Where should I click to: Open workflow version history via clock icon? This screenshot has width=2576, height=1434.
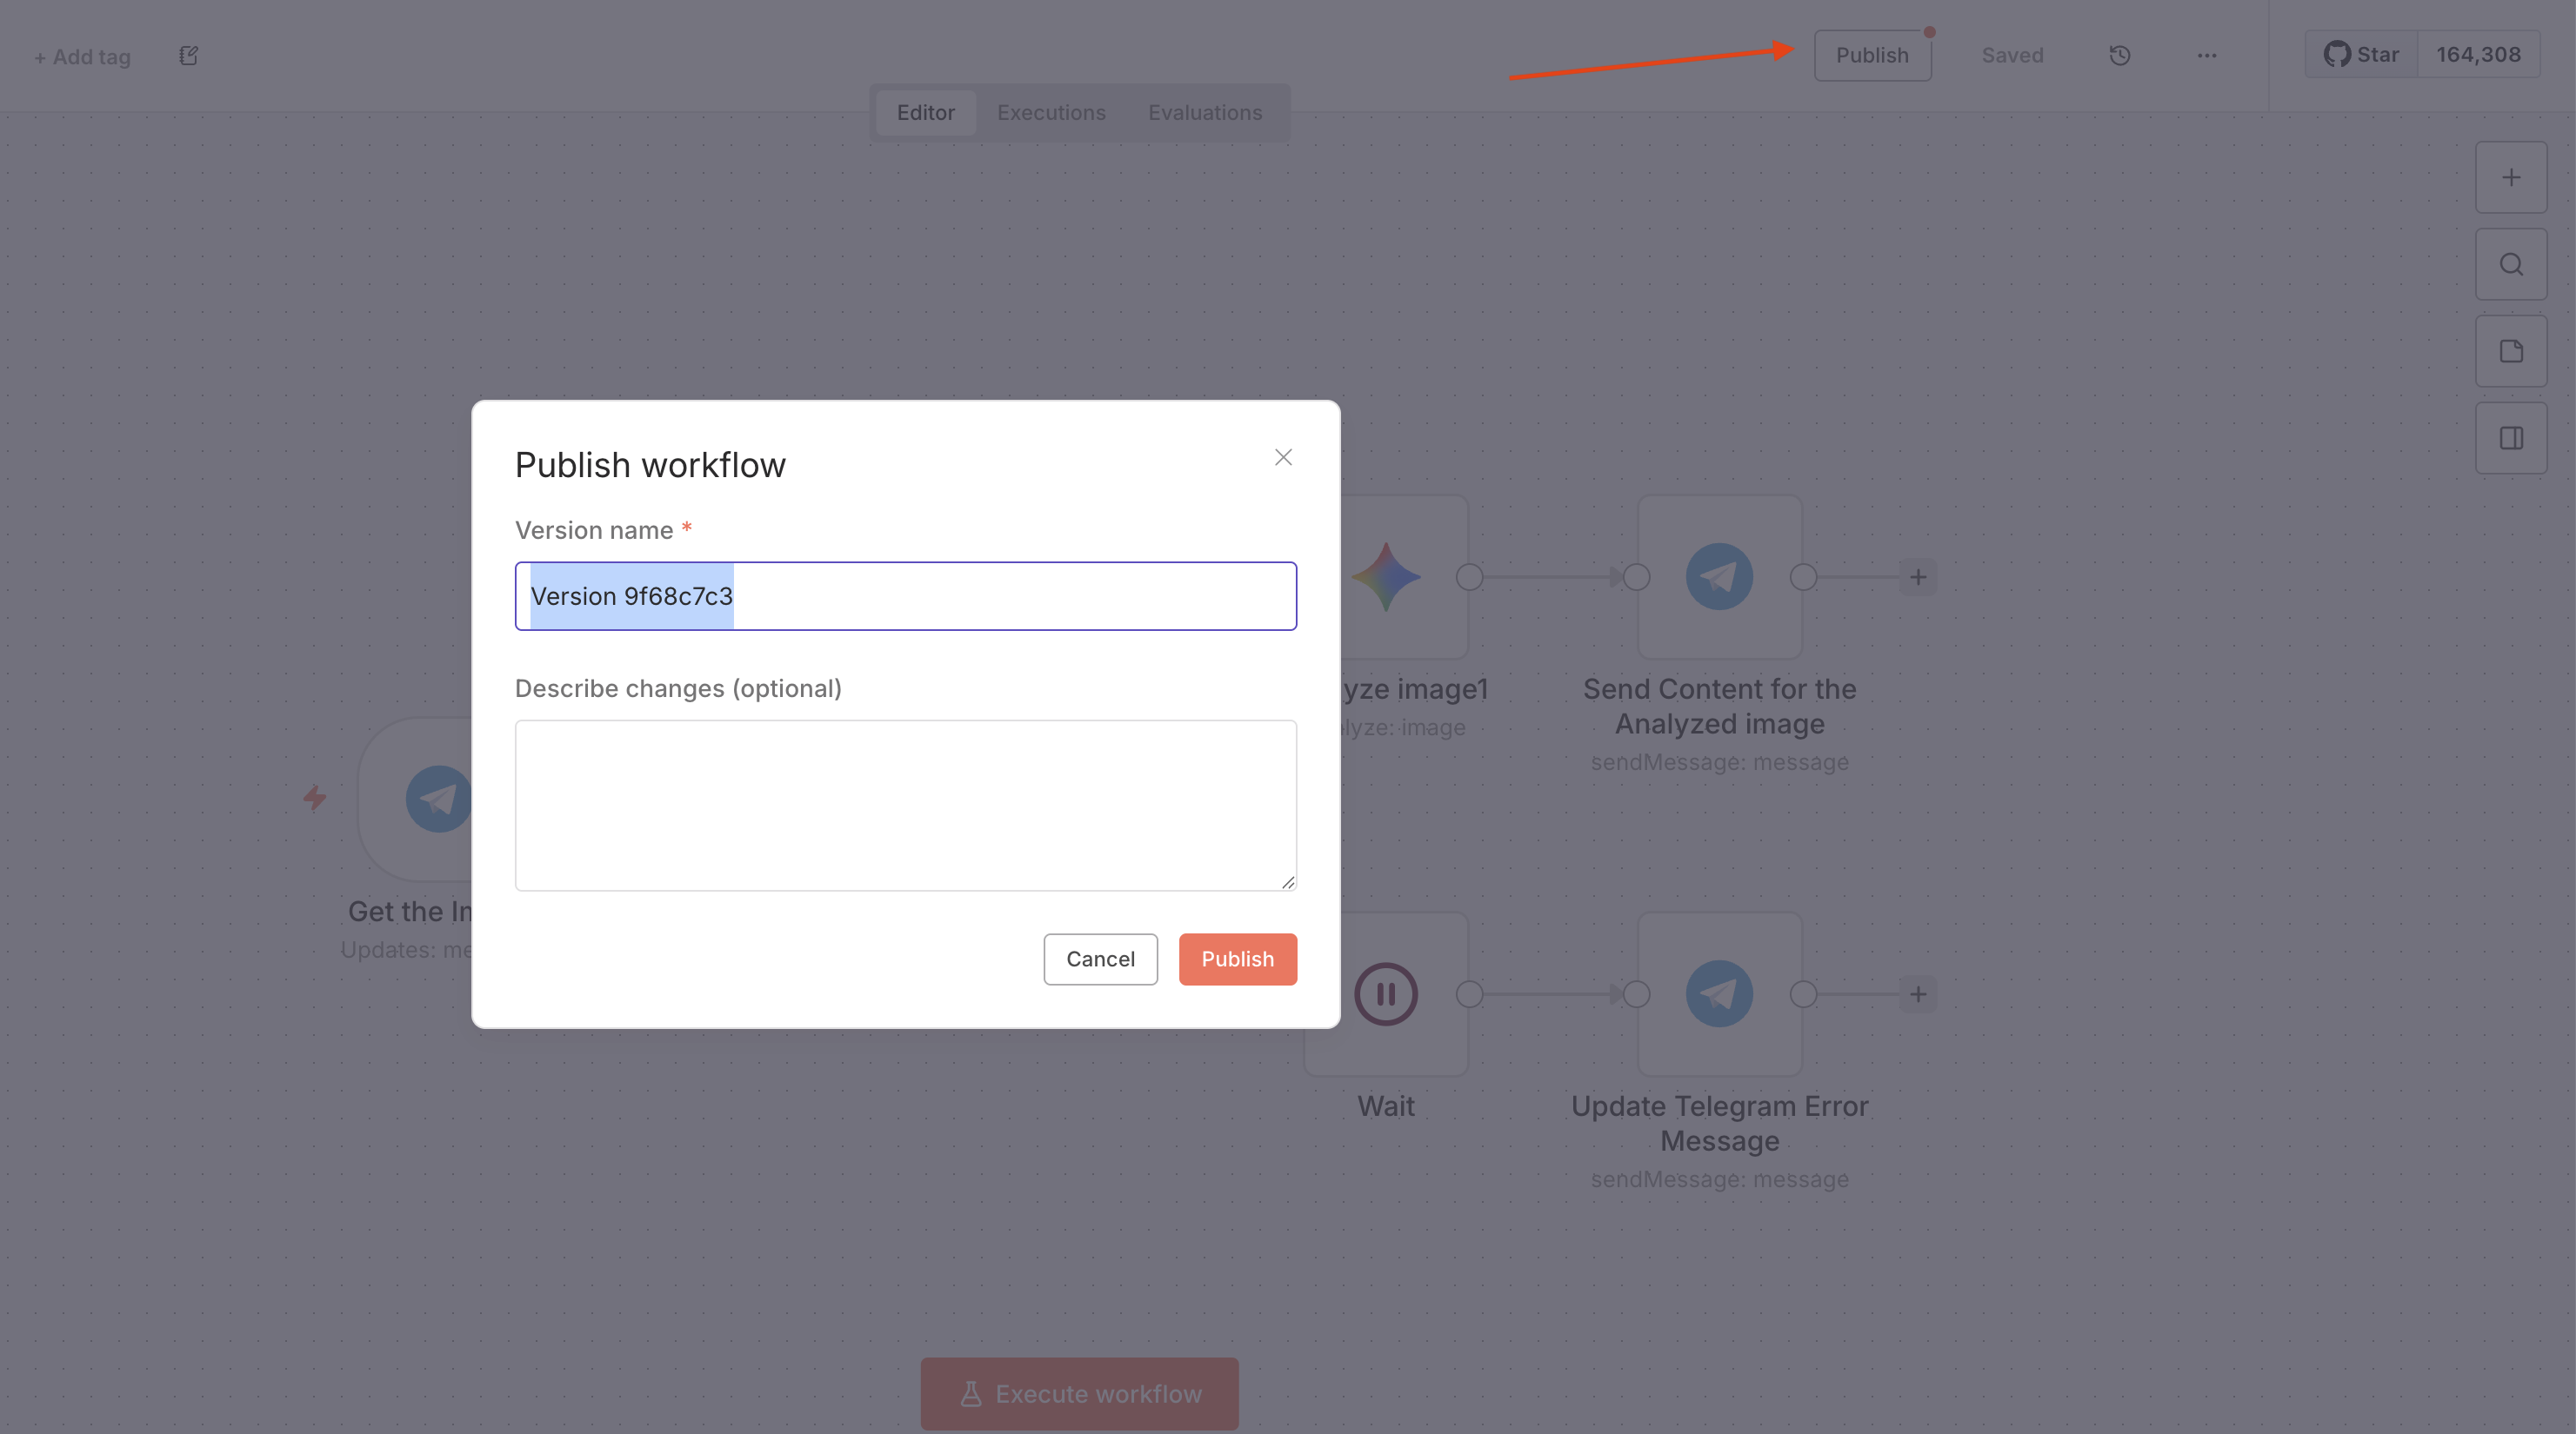(x=2119, y=55)
